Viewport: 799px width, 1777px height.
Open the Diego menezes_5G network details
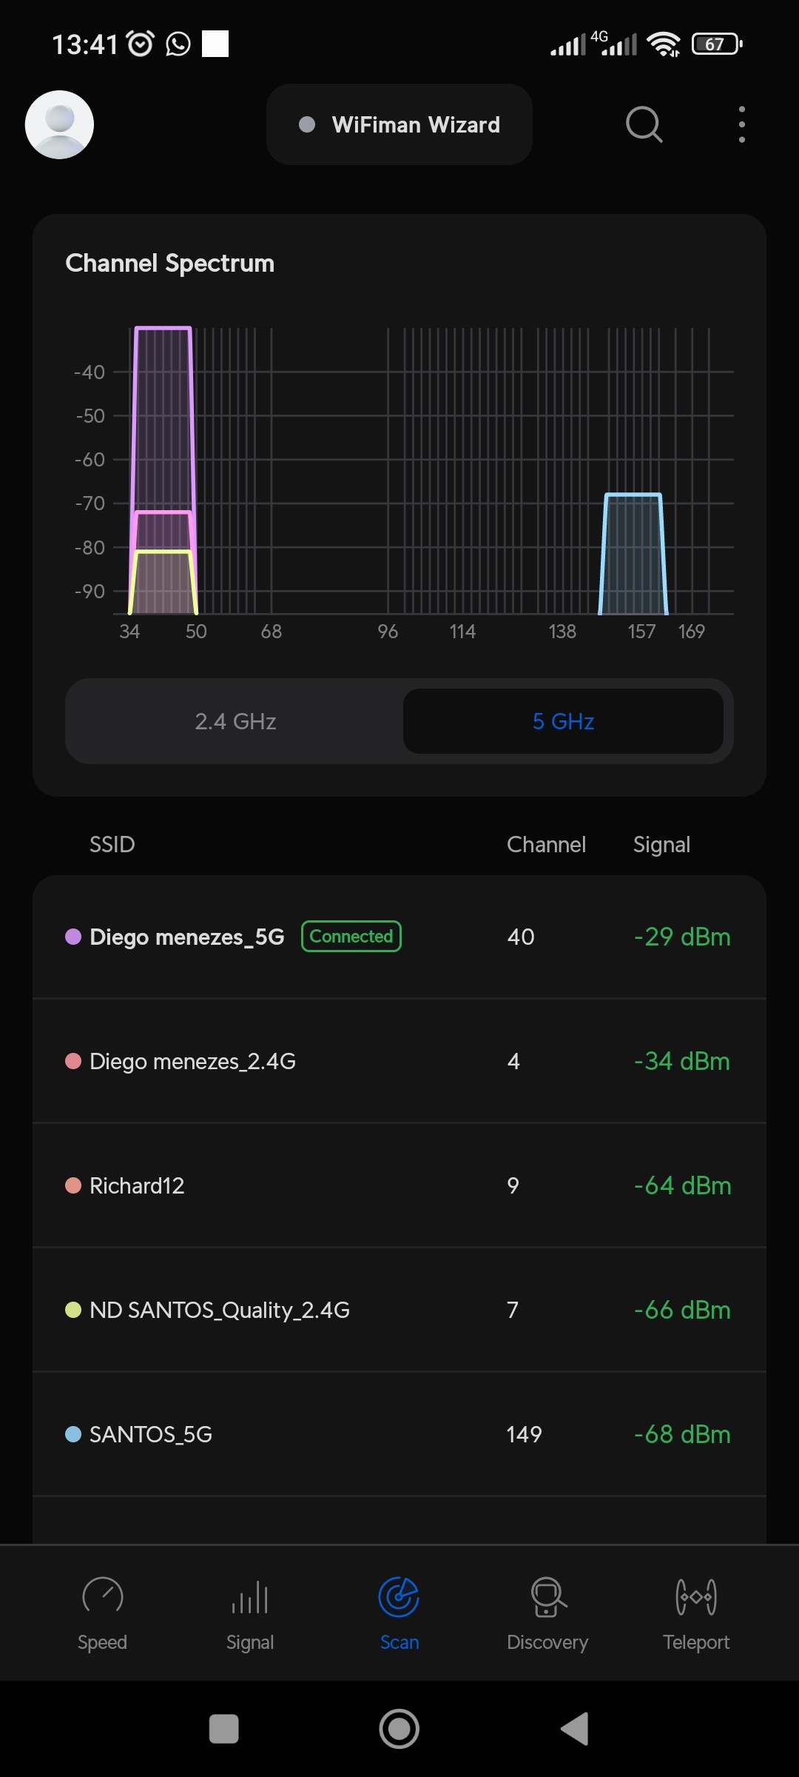click(399, 937)
